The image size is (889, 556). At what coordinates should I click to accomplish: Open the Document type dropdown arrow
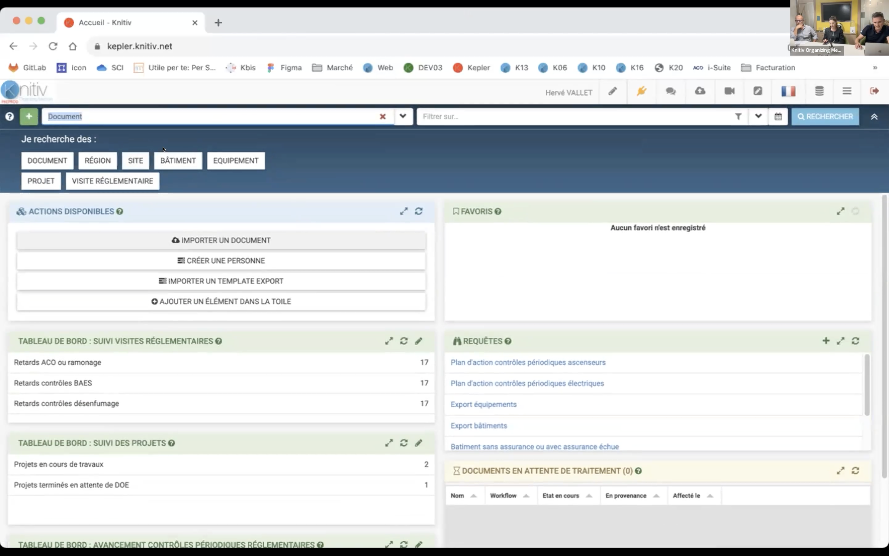pos(403,117)
